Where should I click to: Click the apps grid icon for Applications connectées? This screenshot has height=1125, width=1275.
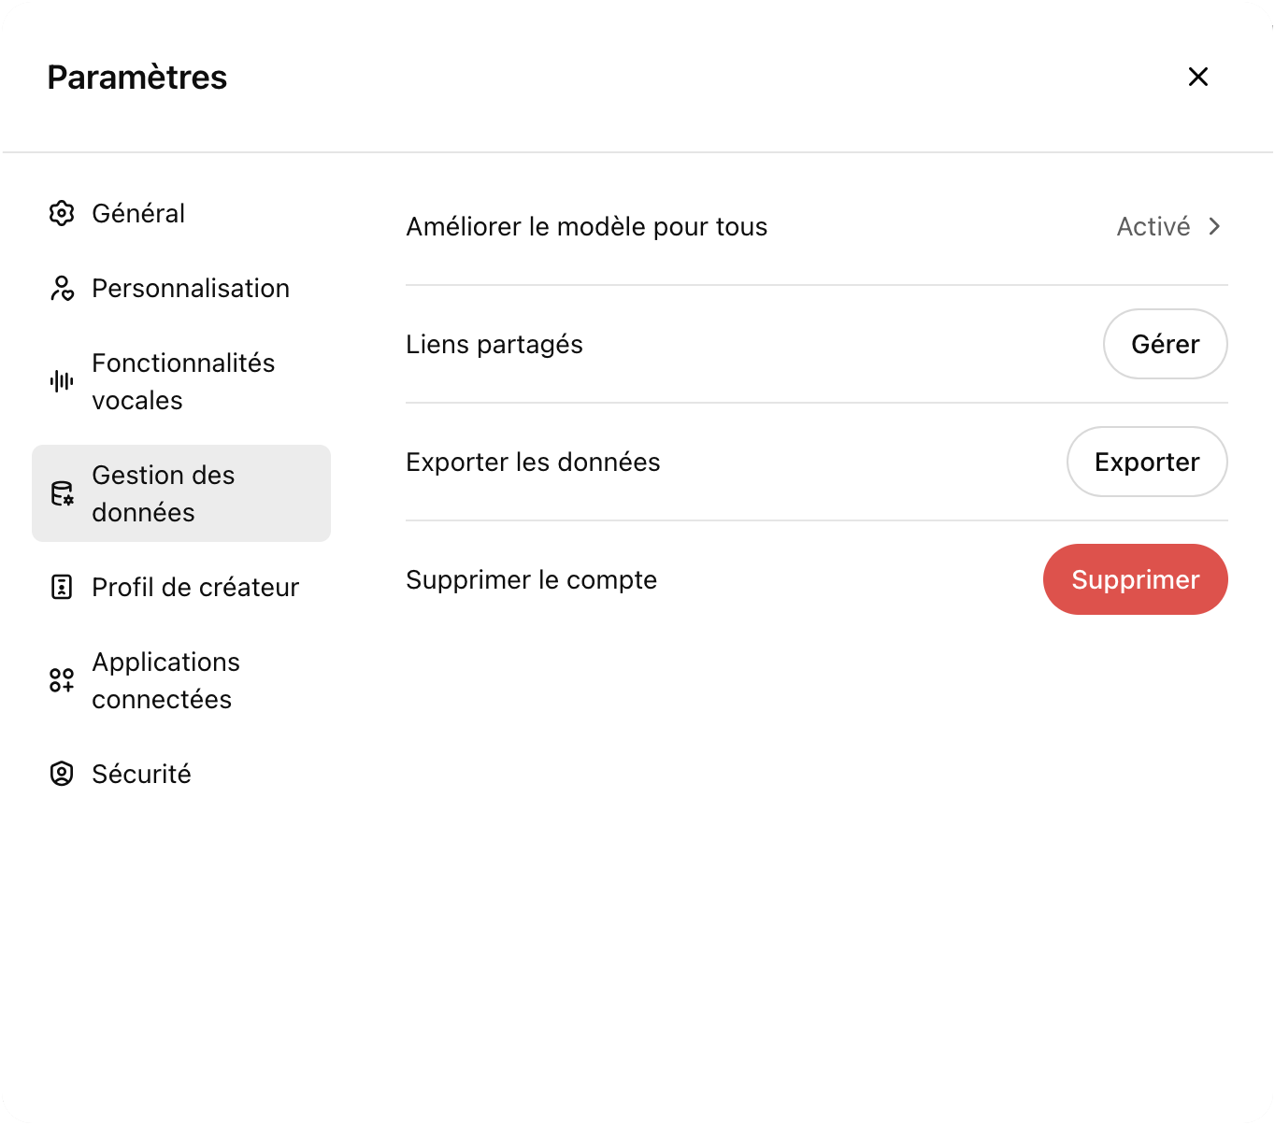coord(62,680)
